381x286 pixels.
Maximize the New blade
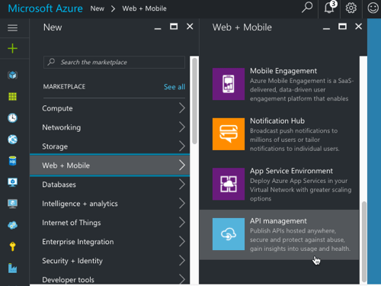[x=174, y=26]
